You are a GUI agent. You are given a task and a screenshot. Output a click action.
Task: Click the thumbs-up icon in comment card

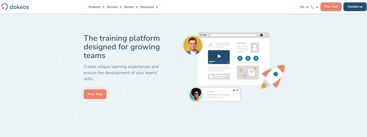pyautogui.click(x=234, y=90)
